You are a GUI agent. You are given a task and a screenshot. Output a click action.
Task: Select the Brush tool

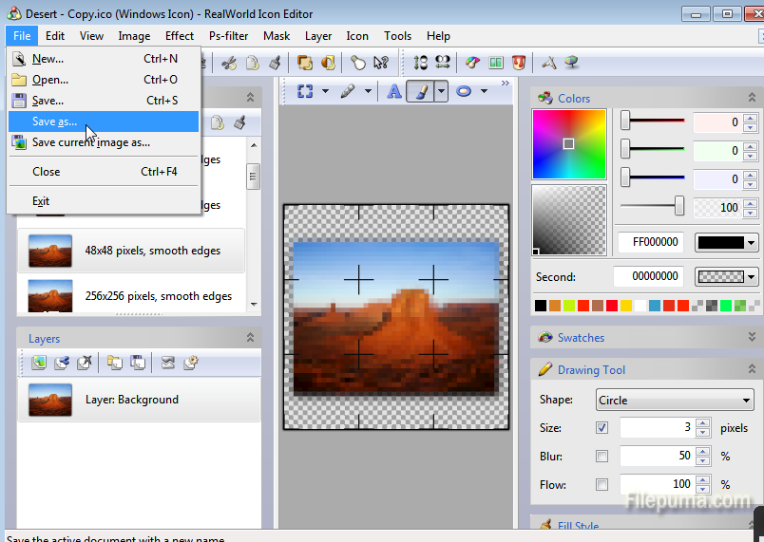[x=420, y=91]
